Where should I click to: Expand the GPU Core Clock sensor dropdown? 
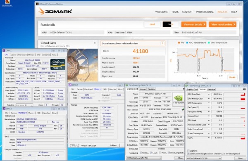coord(209,94)
